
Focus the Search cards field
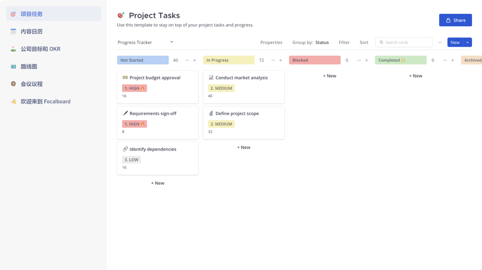coord(403,43)
